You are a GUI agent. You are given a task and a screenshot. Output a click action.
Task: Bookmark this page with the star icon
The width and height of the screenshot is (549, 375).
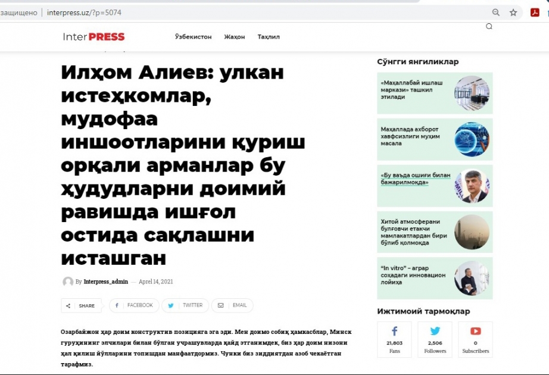point(513,12)
